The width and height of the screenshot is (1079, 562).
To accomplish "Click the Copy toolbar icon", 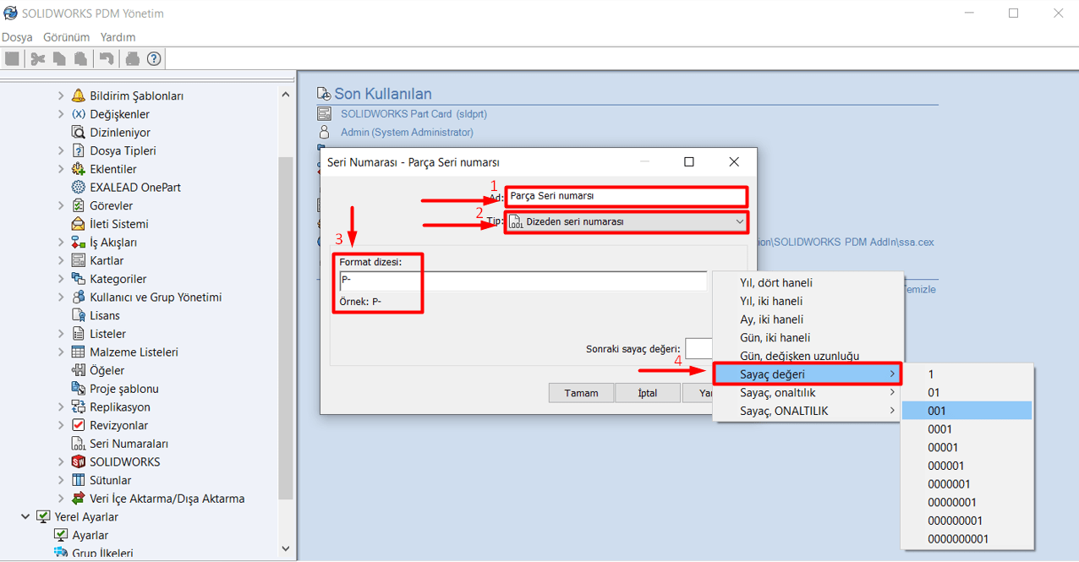I will [x=58, y=59].
